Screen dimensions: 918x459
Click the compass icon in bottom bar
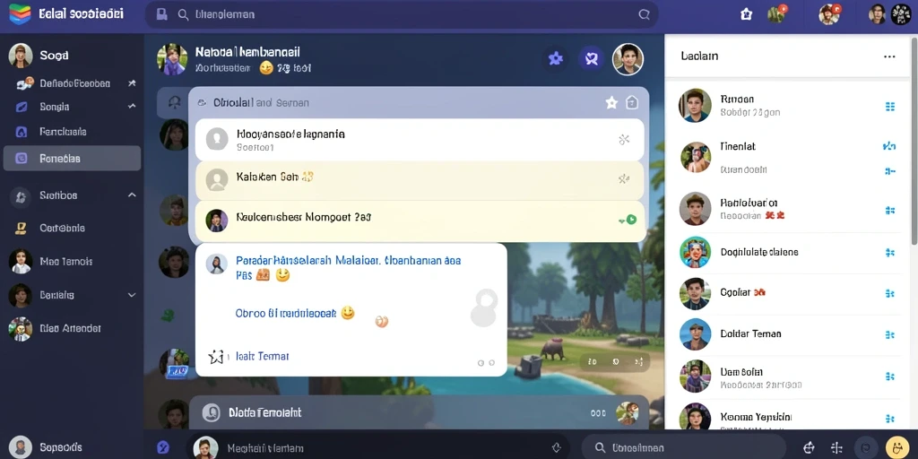(x=163, y=447)
